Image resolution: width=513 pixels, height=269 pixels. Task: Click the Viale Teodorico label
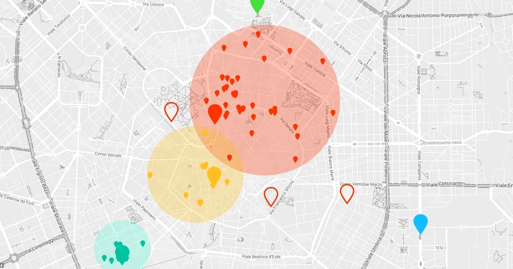coord(59,25)
